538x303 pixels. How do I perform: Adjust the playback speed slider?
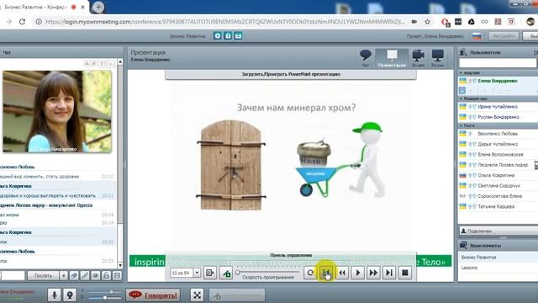[267, 273]
